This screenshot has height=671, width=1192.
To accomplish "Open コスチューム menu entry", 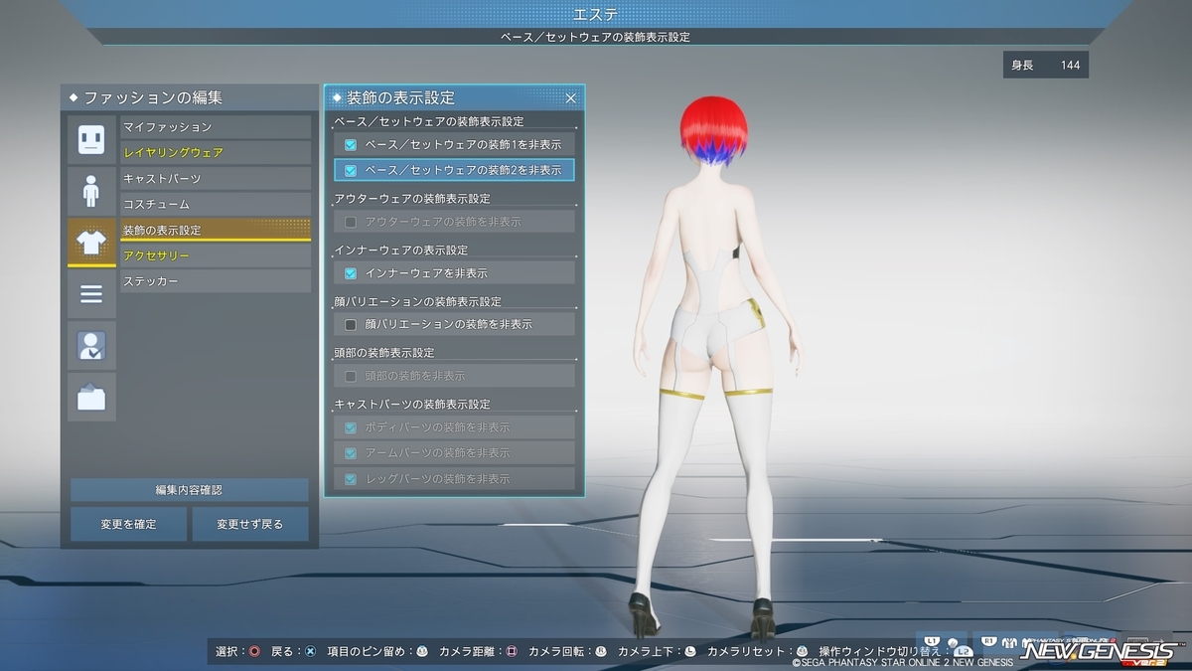I will tap(216, 205).
